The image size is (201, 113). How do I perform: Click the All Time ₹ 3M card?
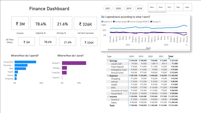(x=26, y=41)
